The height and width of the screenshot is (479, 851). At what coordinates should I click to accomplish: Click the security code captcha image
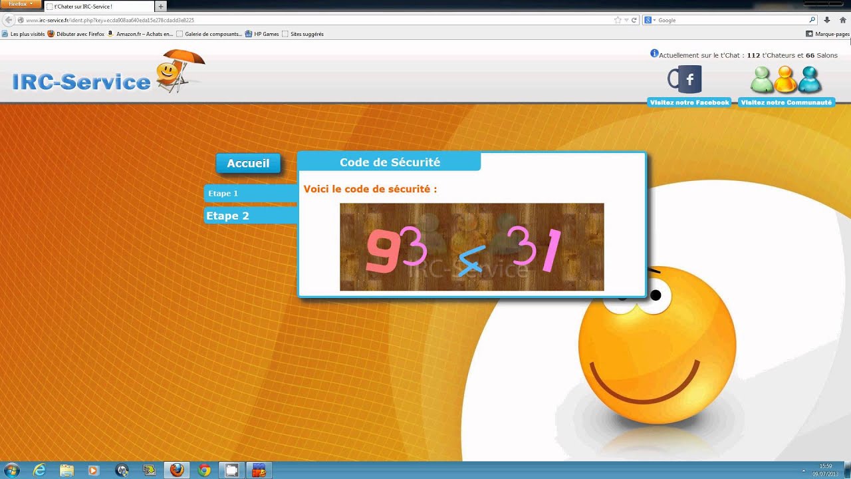tap(472, 247)
